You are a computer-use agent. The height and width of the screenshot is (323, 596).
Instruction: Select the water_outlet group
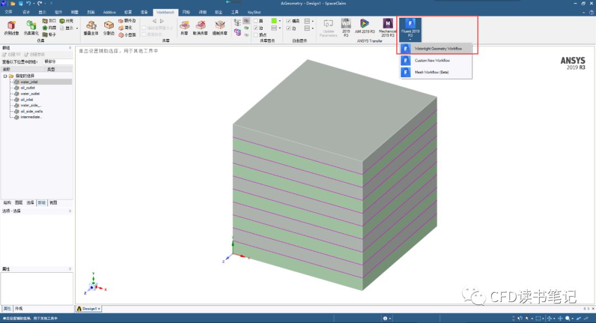pos(30,94)
